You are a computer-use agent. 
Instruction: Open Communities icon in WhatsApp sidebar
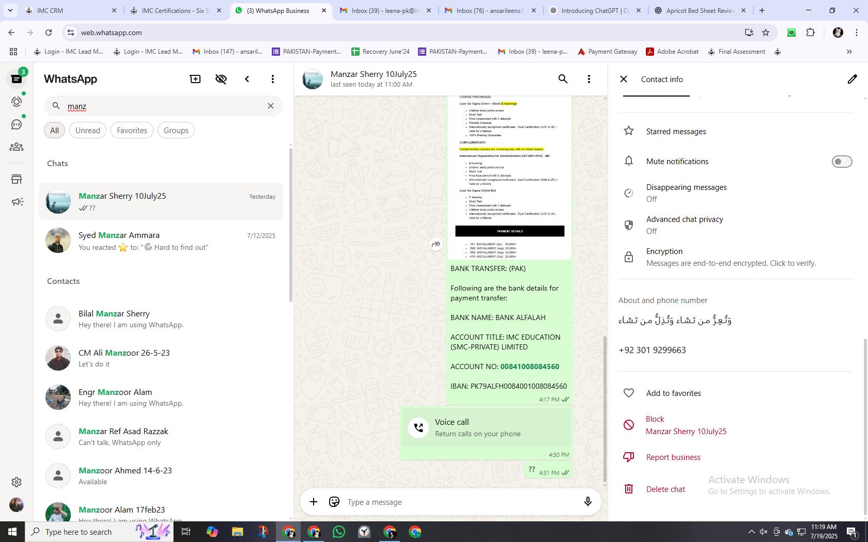click(17, 147)
